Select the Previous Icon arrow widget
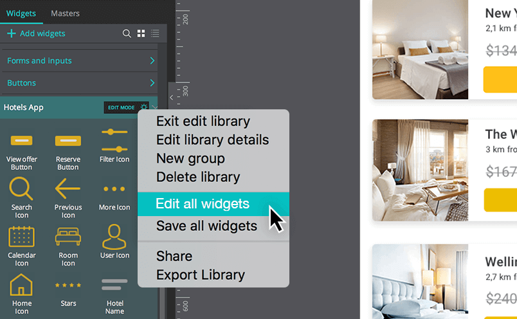This screenshot has width=517, height=319. click(x=68, y=197)
